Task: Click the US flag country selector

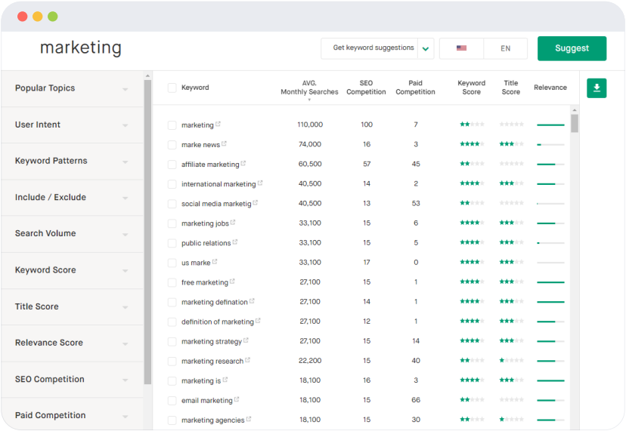Action: (x=461, y=48)
